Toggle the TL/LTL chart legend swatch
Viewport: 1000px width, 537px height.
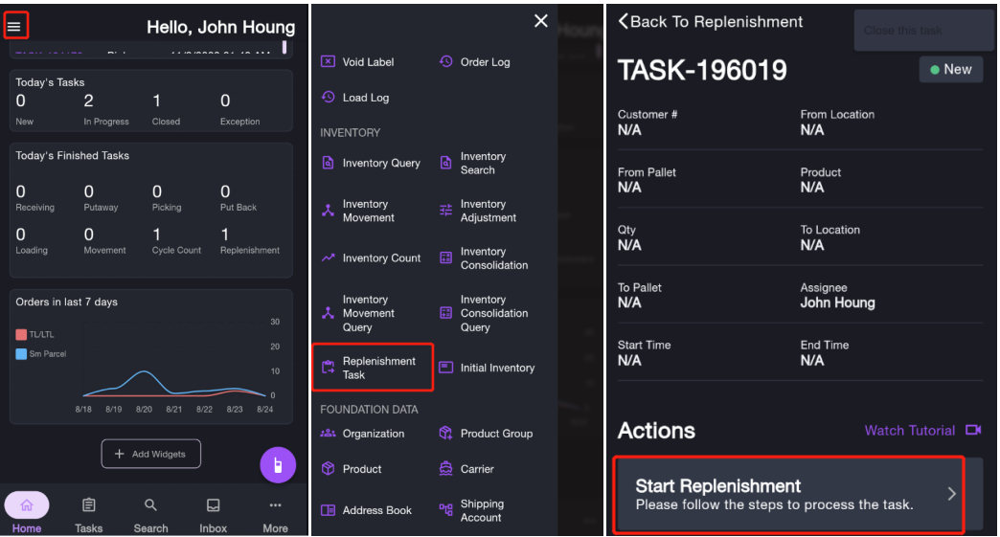(21, 335)
